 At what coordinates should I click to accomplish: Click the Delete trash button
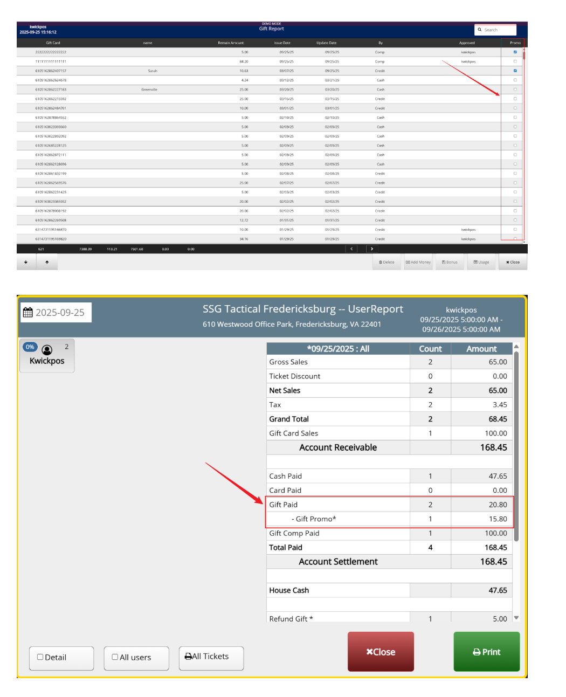[386, 262]
